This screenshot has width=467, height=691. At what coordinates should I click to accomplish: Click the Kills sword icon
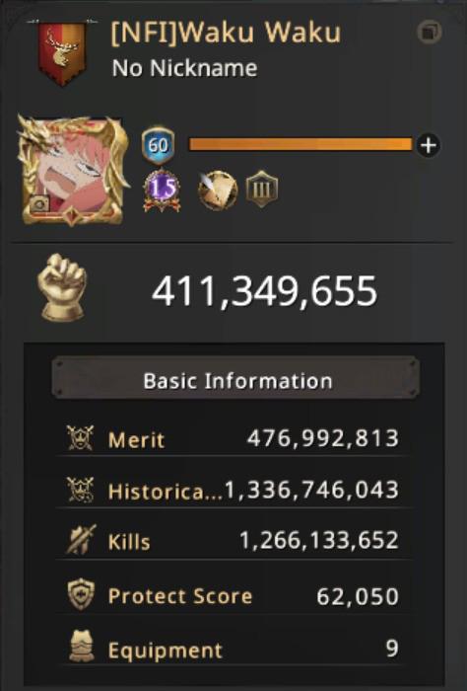click(80, 540)
